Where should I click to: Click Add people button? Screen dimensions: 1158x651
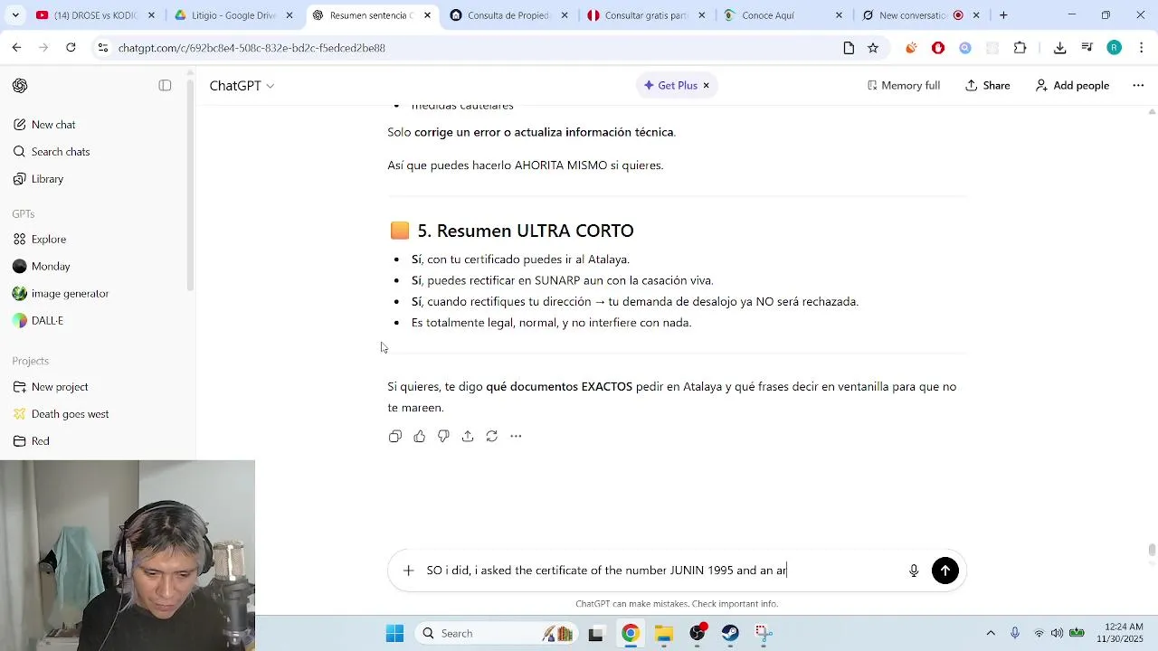[1072, 86]
